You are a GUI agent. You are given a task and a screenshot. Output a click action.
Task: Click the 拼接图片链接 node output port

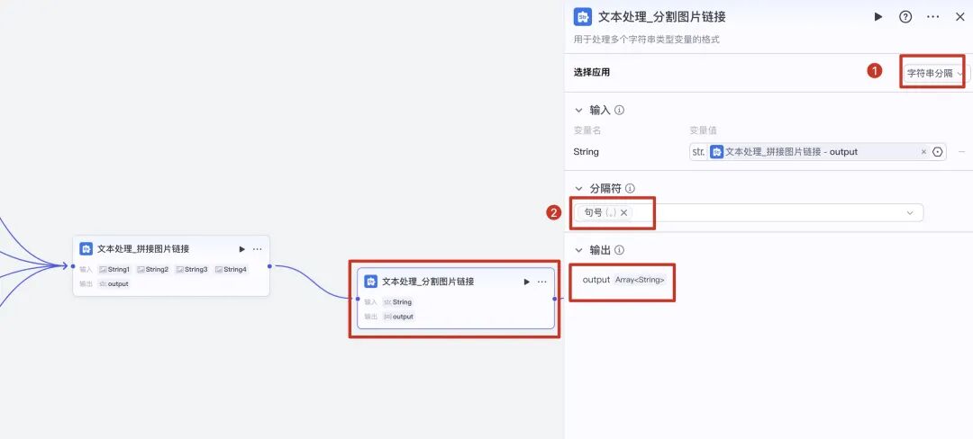pos(270,266)
